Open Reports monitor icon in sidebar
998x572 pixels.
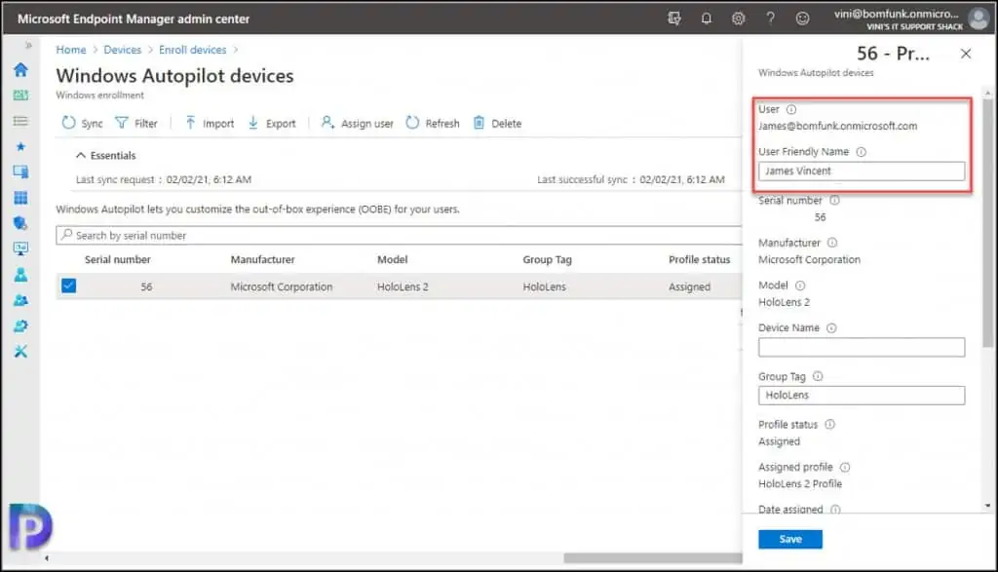tap(20, 248)
